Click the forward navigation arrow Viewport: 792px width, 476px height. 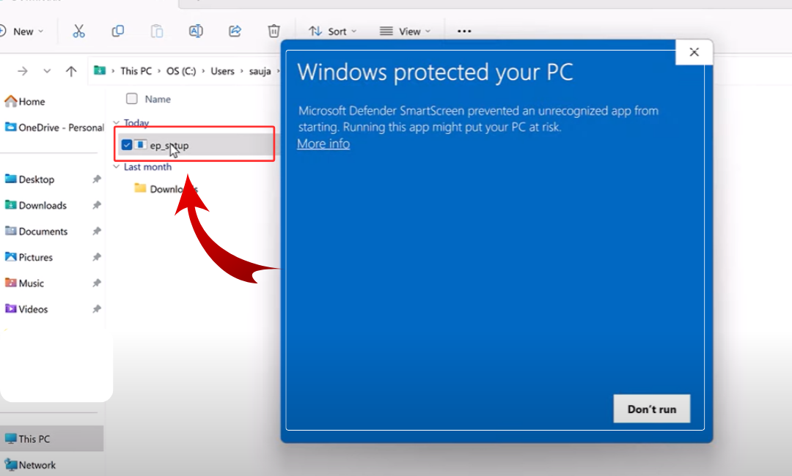point(23,71)
